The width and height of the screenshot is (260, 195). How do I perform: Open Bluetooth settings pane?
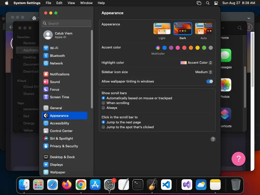(64, 56)
